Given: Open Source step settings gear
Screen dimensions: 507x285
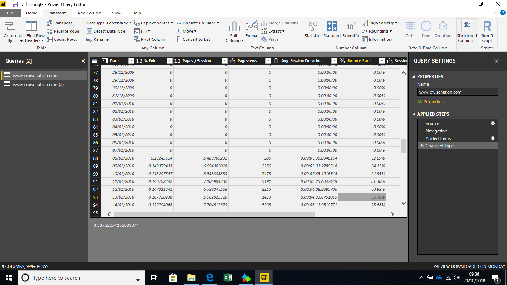Looking at the screenshot, I should pos(493,124).
